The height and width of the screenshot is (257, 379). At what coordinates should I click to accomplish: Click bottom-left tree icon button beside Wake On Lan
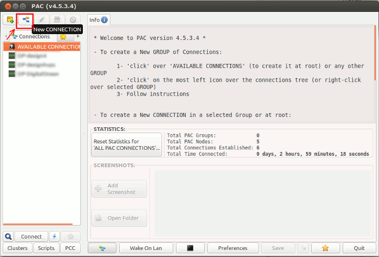(x=101, y=248)
